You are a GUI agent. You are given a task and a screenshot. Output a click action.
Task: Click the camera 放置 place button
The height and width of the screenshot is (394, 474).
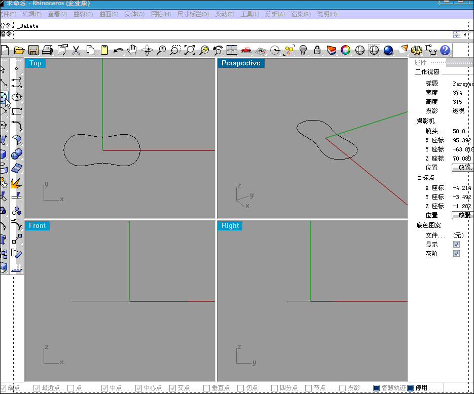pos(462,168)
